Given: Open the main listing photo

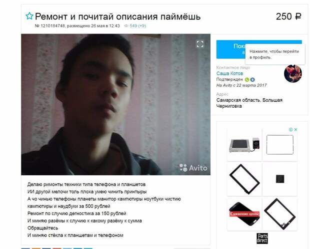Looking at the screenshot, I should click(115, 104).
